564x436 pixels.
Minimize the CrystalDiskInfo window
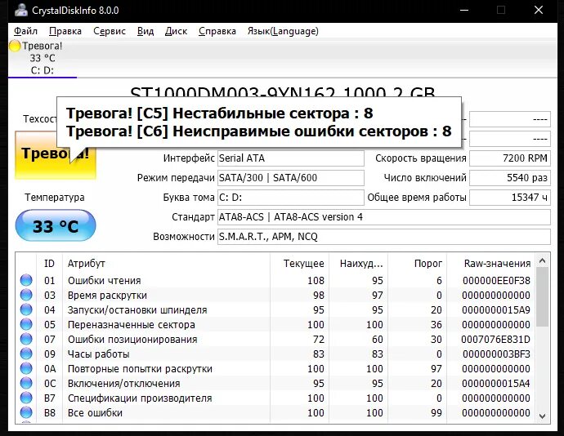tap(464, 10)
